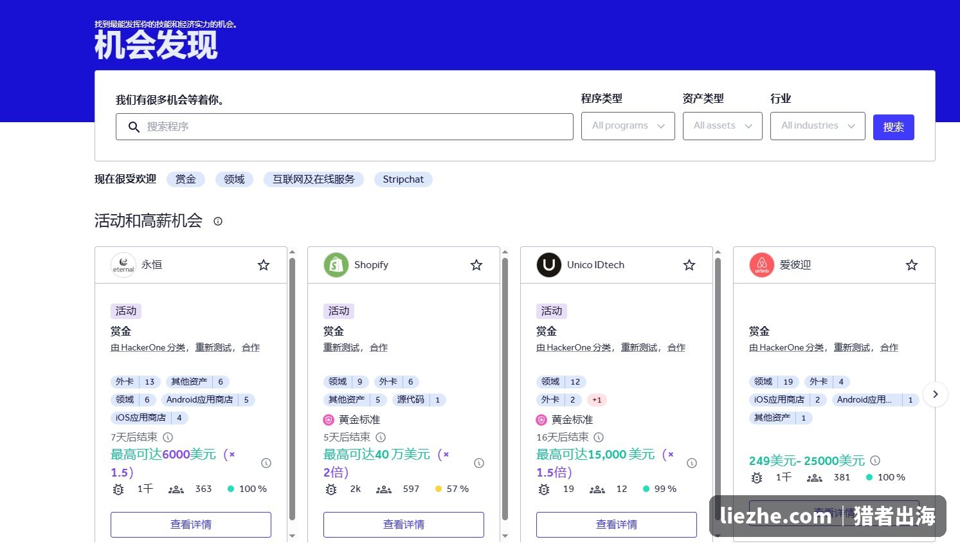Click info icon beside 249美元-25000美元
Screen dimensions: 960x546
point(875,460)
